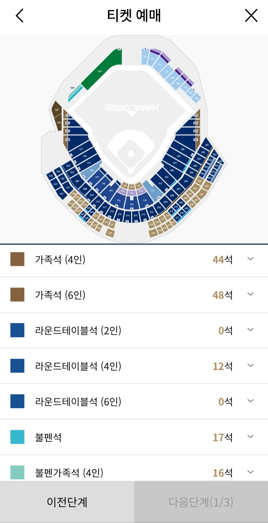This screenshot has height=523, width=268.
Task: Select brown section 127 on the map
Action: [56, 110]
